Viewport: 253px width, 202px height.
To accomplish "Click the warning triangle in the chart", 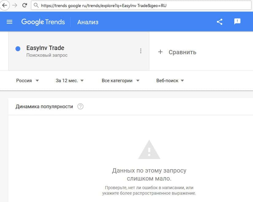I will pos(149,150).
